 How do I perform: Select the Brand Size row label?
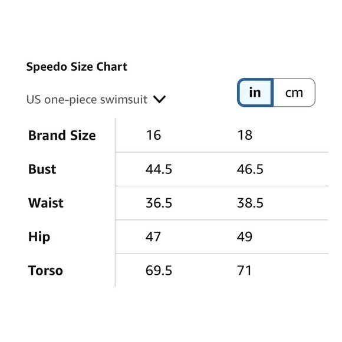[62, 135]
